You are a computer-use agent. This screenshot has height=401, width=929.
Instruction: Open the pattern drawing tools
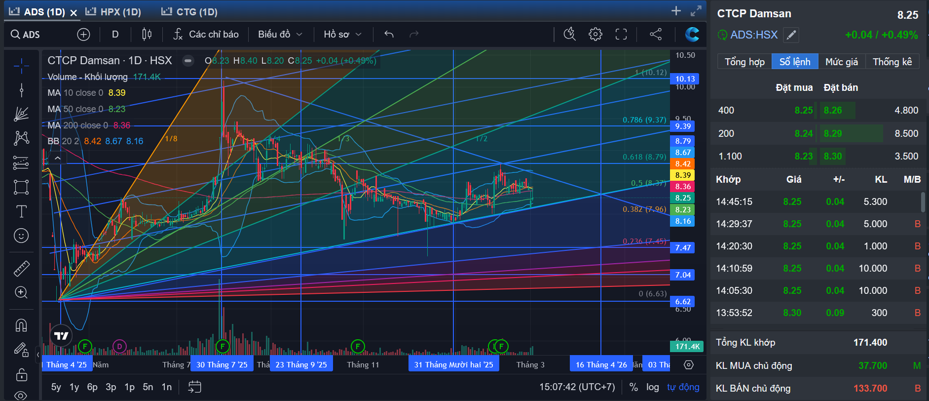(21, 138)
